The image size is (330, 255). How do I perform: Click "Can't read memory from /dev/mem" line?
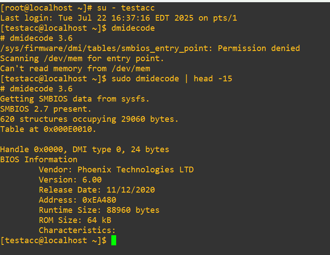click(x=75, y=69)
